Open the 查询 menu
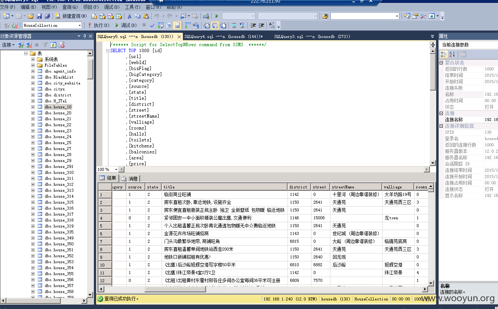The height and width of the screenshot is (309, 498). pyautogui.click(x=70, y=7)
